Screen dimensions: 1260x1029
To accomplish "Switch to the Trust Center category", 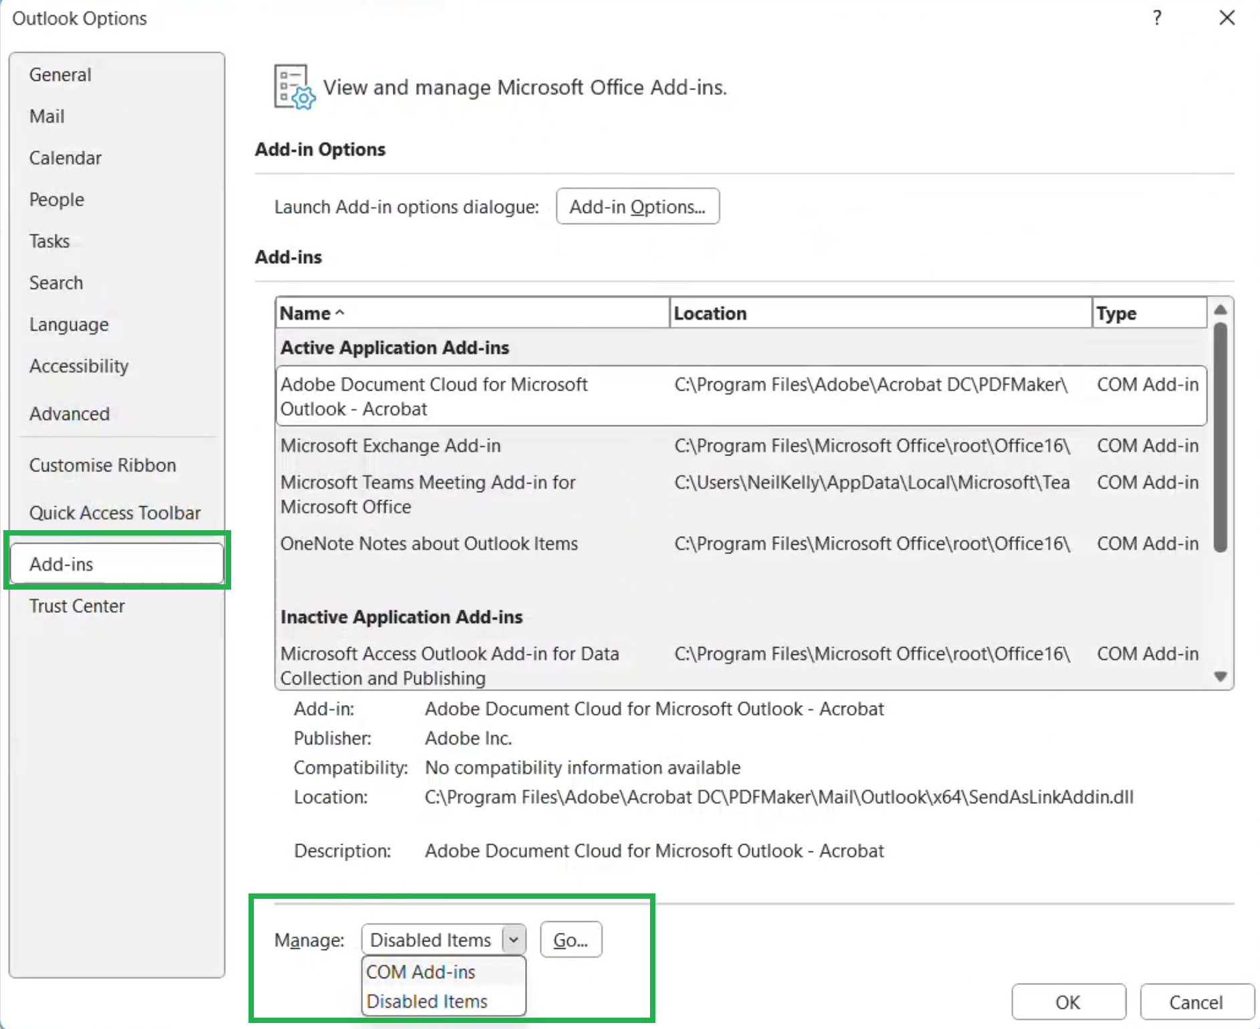I will click(x=77, y=606).
